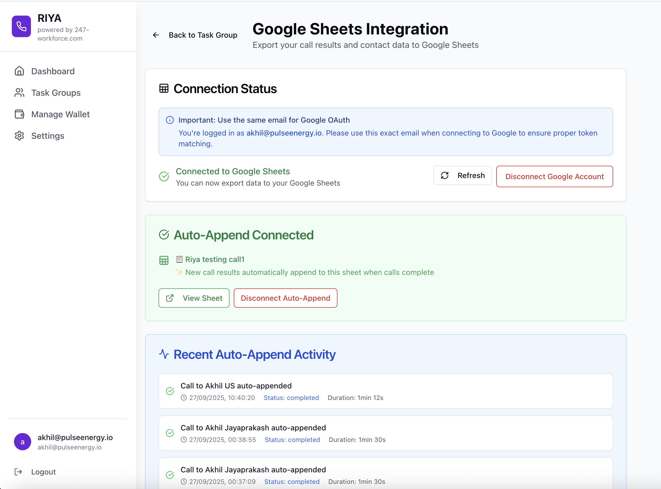Open View Sheet button
Viewport: 661px width, 489px height.
(x=194, y=298)
